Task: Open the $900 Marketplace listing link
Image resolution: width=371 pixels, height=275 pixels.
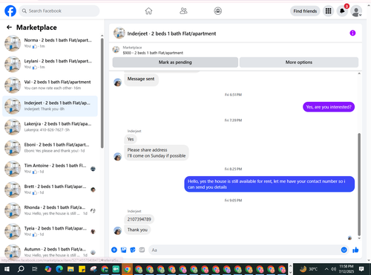Action: 153,53
